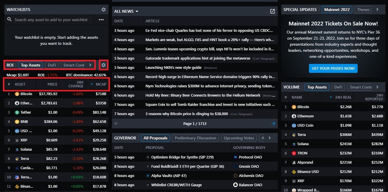Click Terra market cap $28.26B
This screenshot has width=388, height=192.
click(99, 159)
